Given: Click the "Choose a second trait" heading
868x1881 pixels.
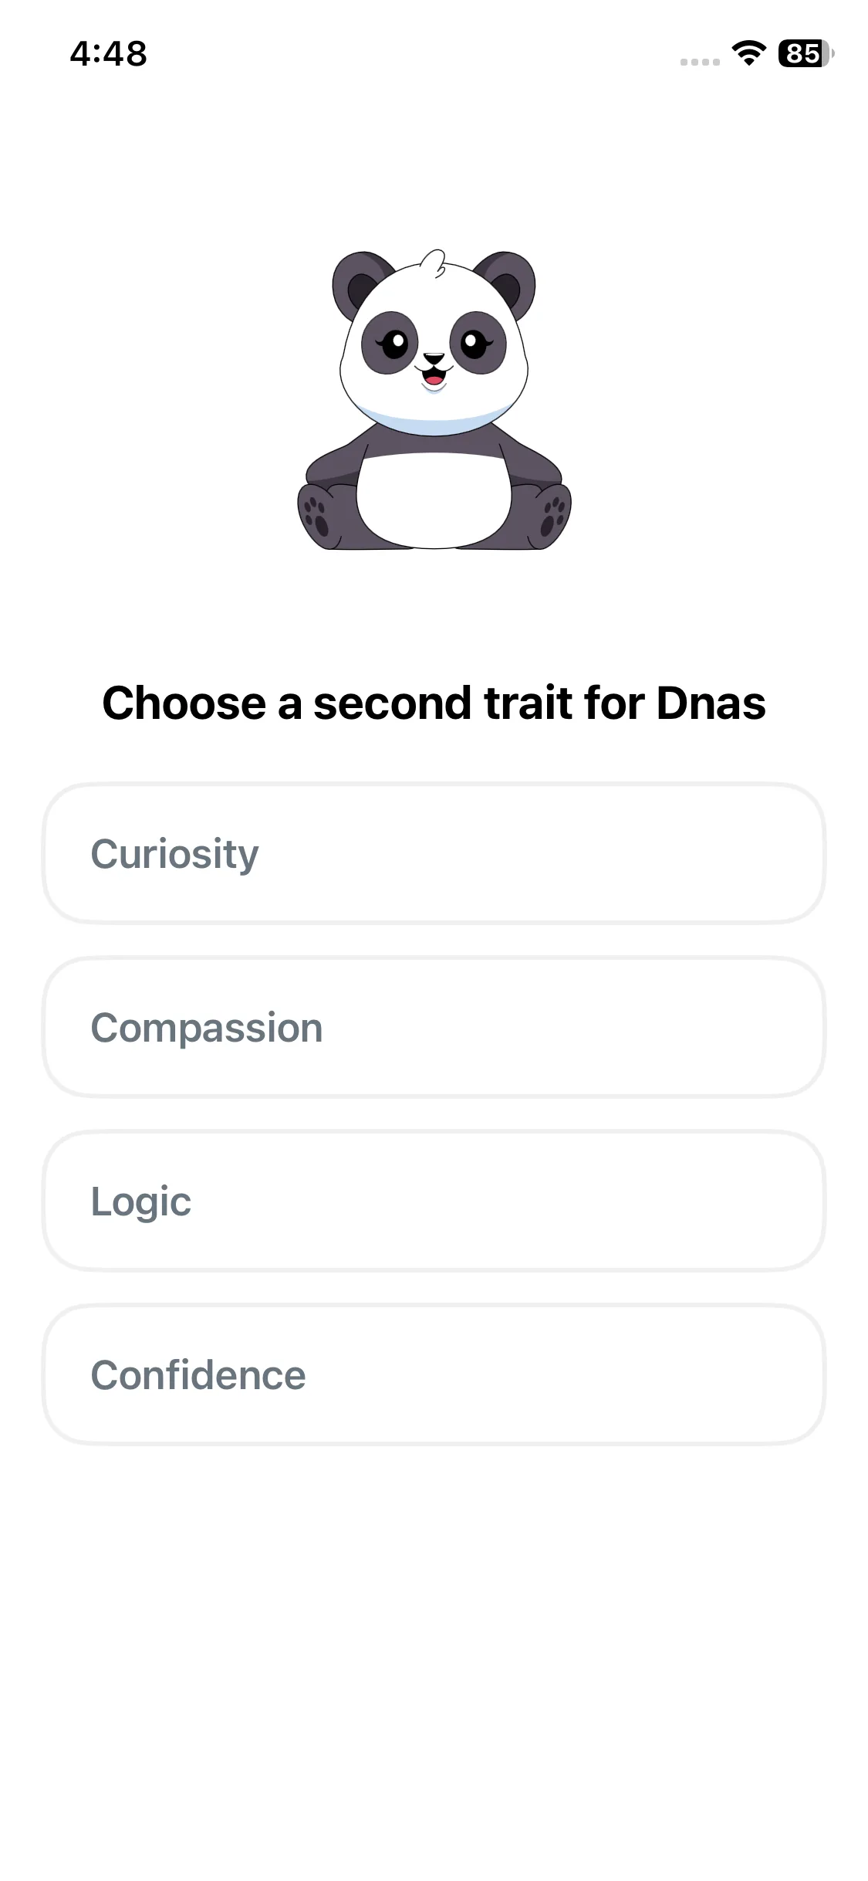Looking at the screenshot, I should (434, 703).
